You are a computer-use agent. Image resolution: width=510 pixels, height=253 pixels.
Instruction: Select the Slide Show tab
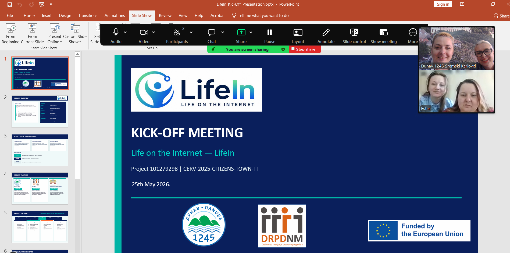[142, 16]
